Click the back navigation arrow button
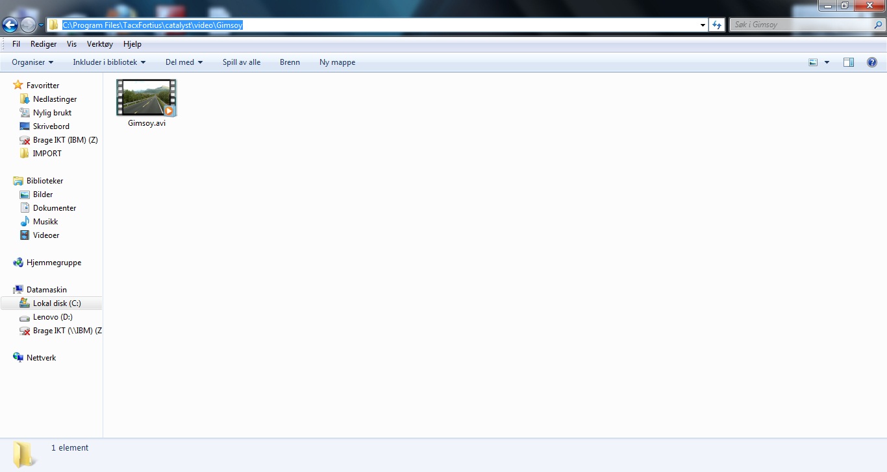 pos(10,25)
